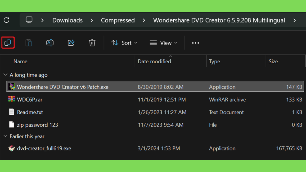Open the View dropdown

tap(163, 43)
